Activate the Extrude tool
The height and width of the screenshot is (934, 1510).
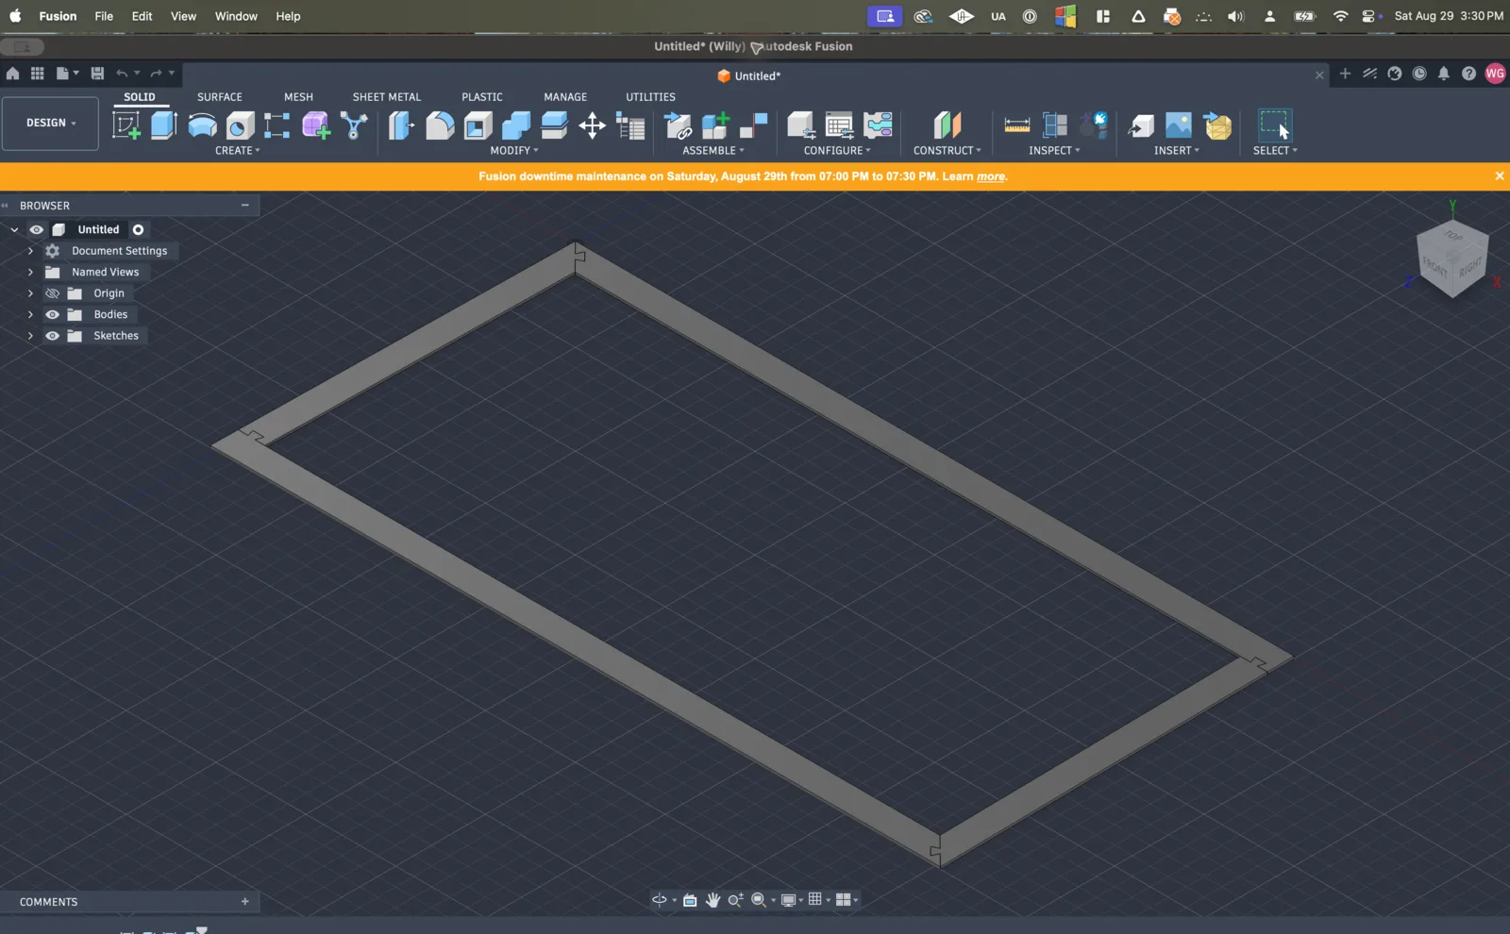(x=164, y=125)
